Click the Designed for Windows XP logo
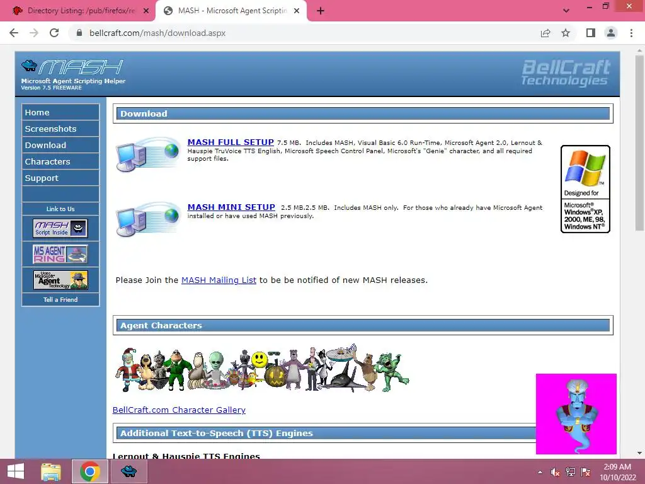 tap(585, 189)
